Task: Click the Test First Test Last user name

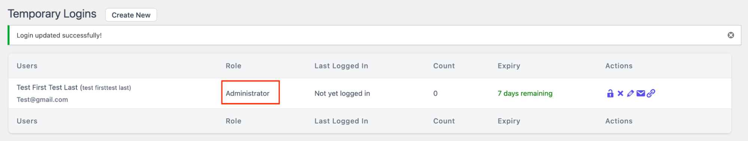Action: click(x=47, y=87)
